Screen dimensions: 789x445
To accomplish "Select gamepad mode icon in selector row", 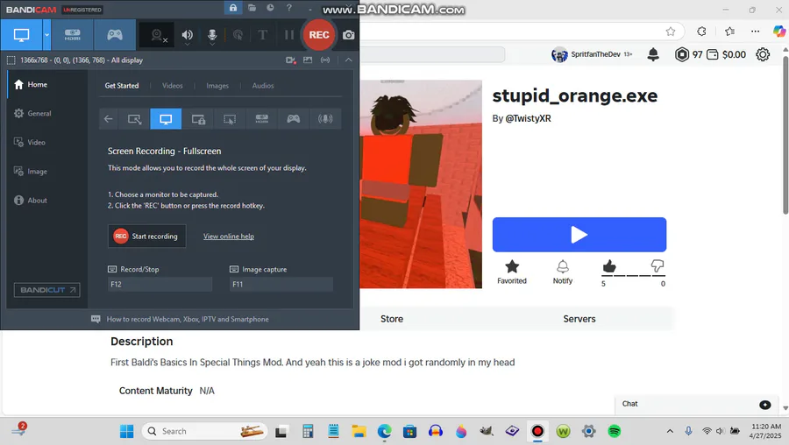I will [x=294, y=119].
